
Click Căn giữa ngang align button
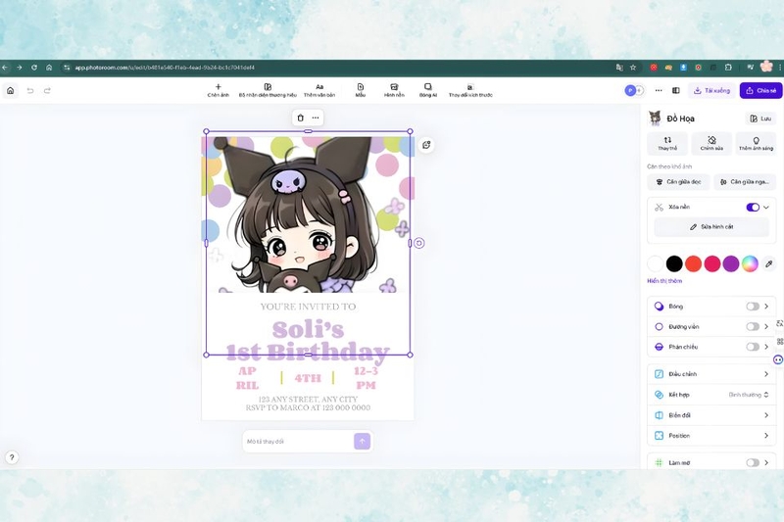745,182
